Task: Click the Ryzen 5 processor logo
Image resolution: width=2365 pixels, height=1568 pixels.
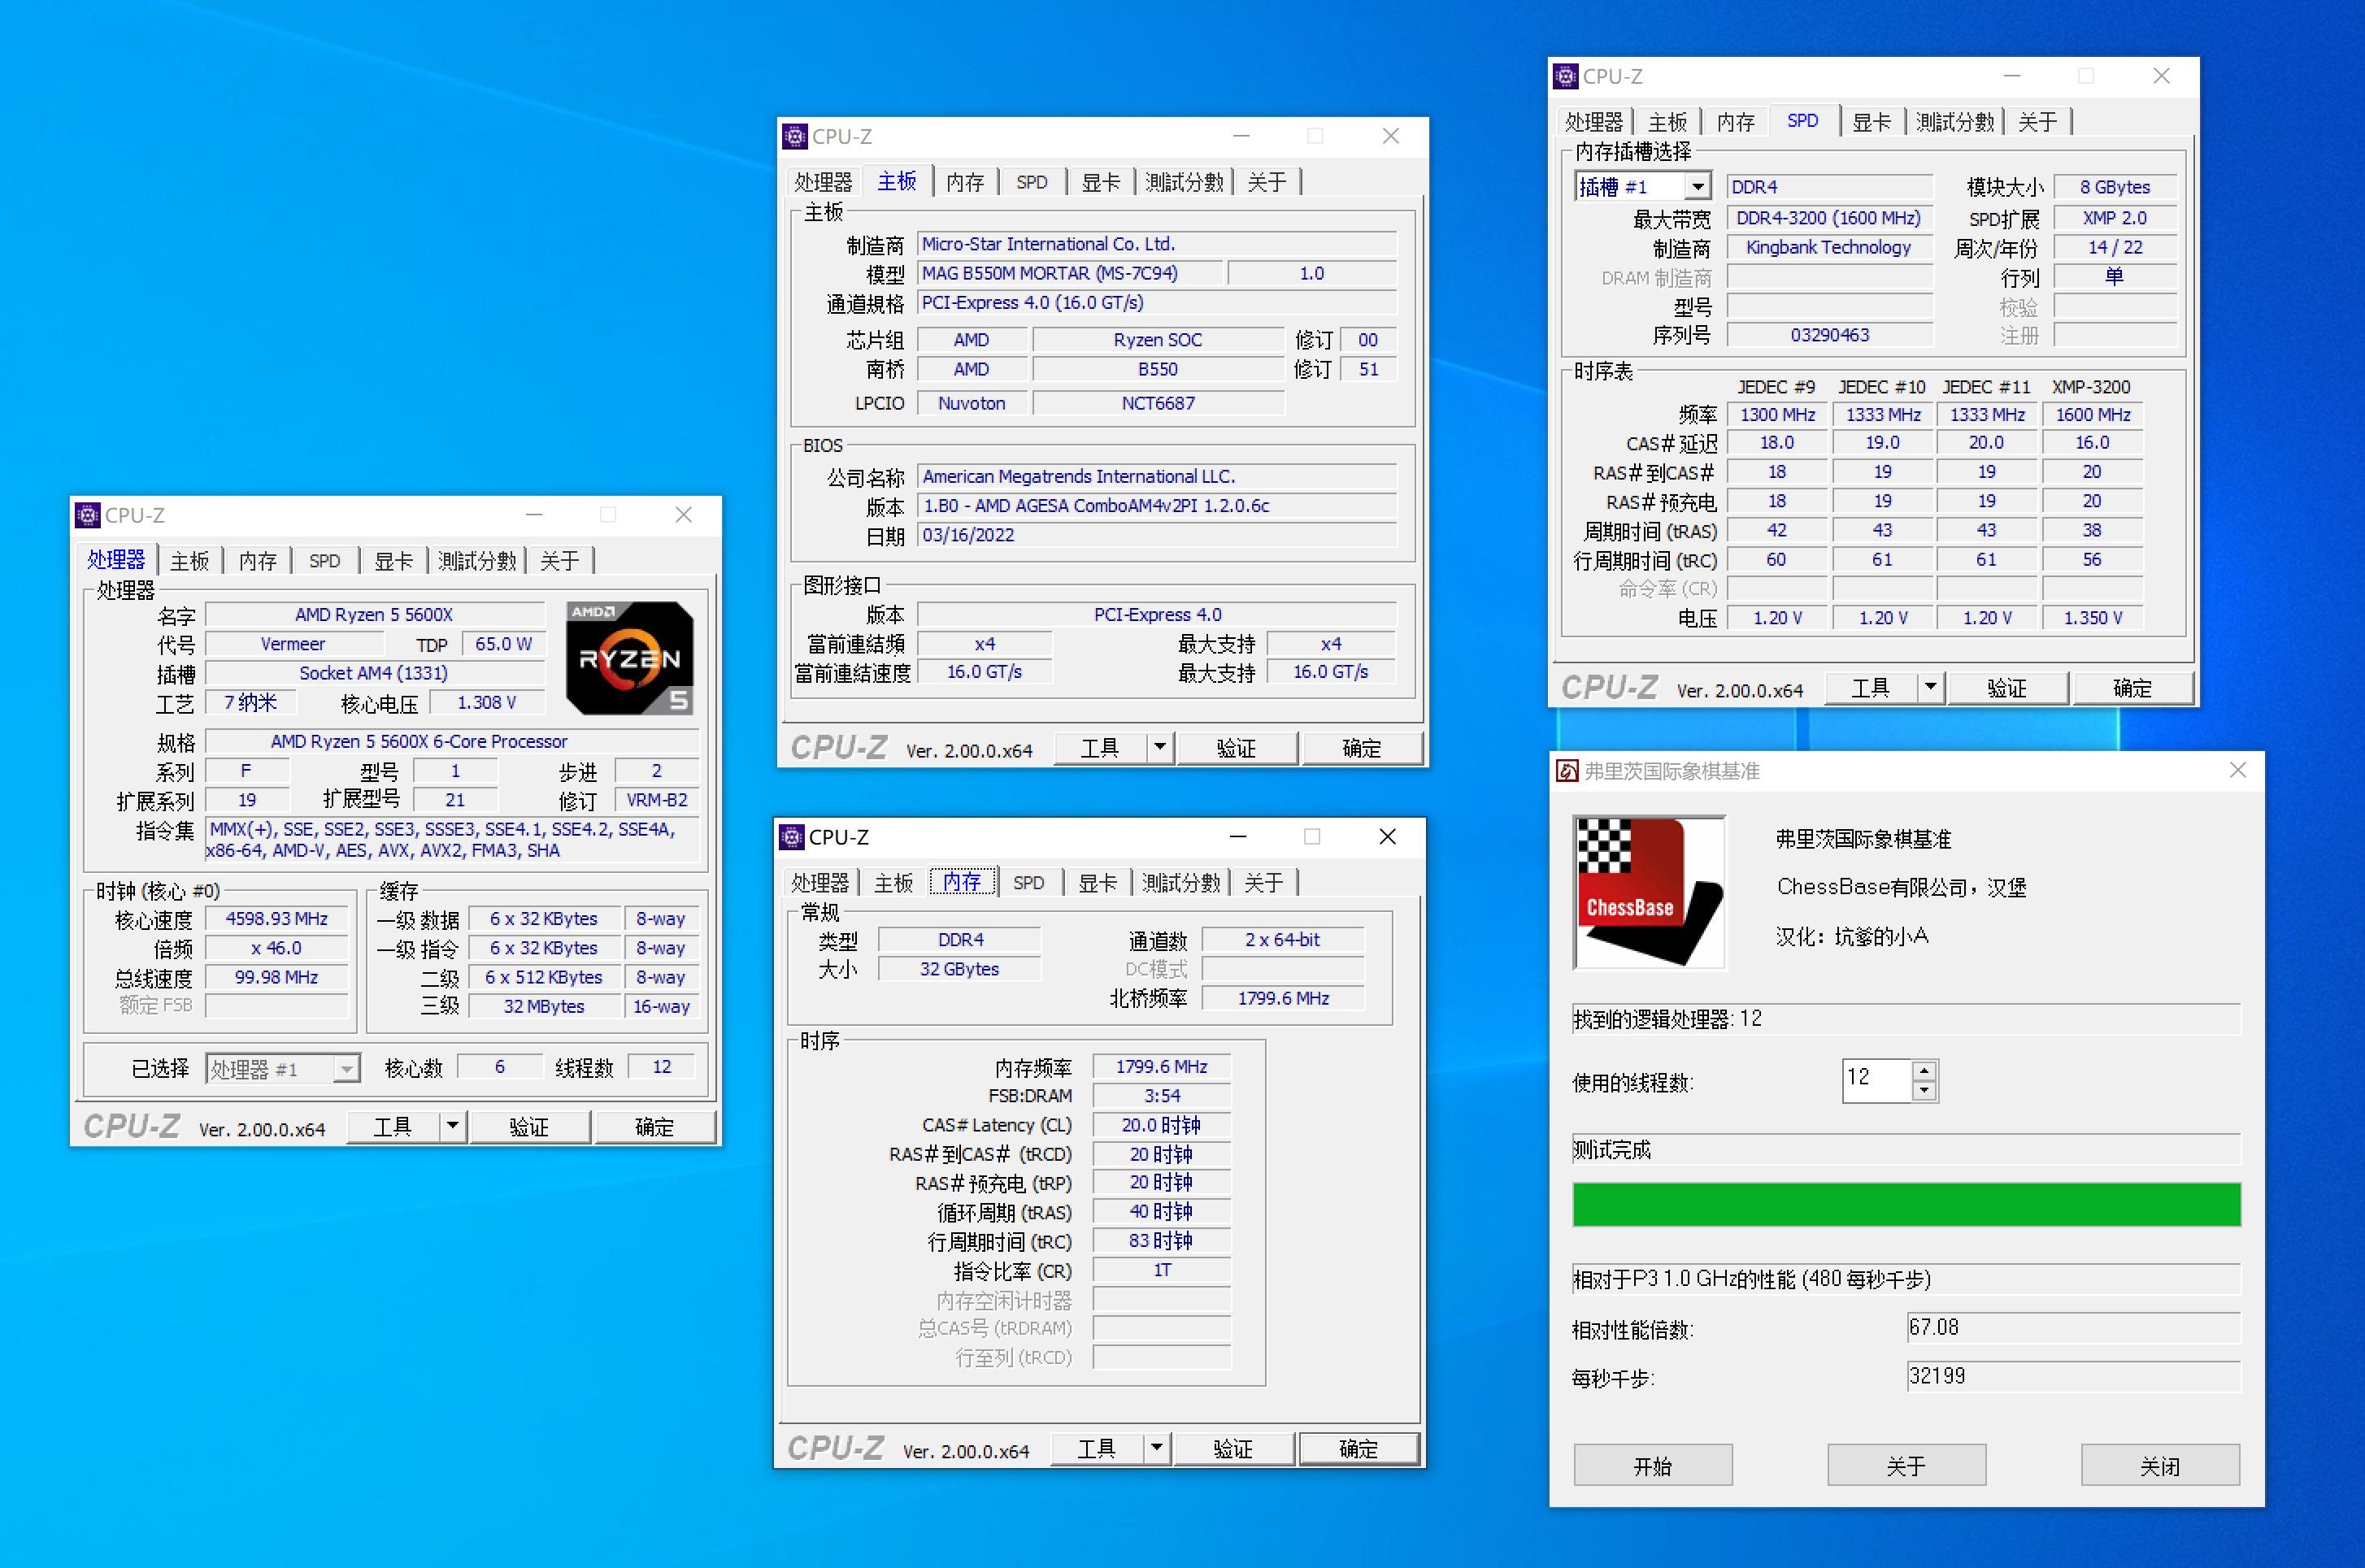Action: click(x=629, y=658)
